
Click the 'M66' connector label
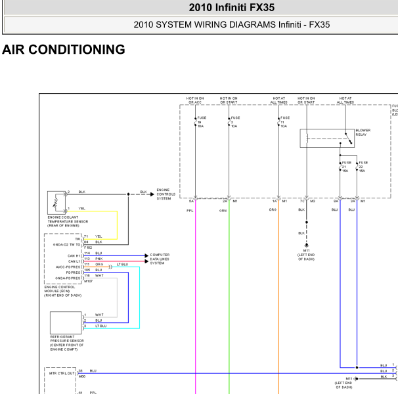tap(82, 376)
